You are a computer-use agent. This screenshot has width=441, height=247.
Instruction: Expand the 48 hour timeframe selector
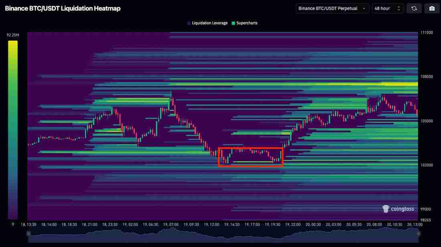click(387, 8)
